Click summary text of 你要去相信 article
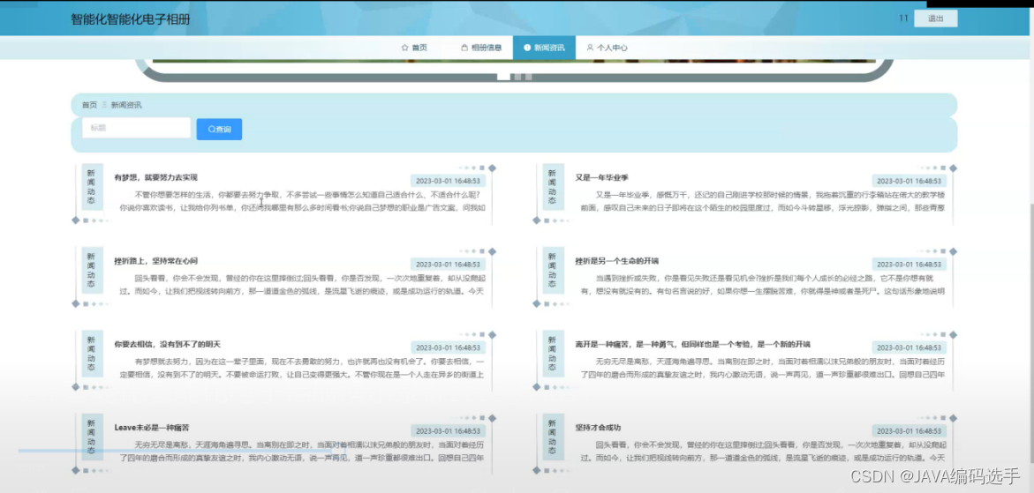1034x493 pixels. [302, 368]
